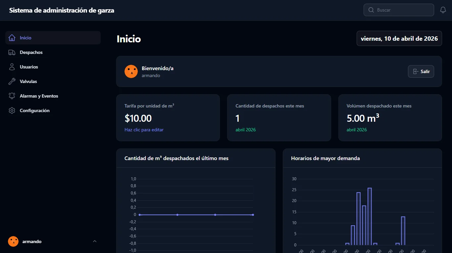Navigate to the Configuración menu item
This screenshot has height=253, width=452.
pos(53,110)
